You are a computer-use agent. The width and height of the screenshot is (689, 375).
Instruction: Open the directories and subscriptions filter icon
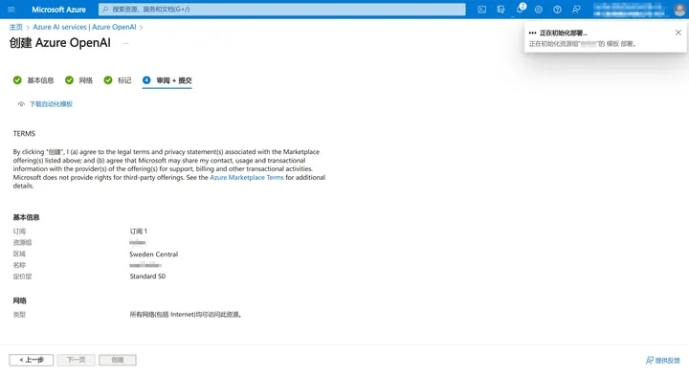point(500,10)
